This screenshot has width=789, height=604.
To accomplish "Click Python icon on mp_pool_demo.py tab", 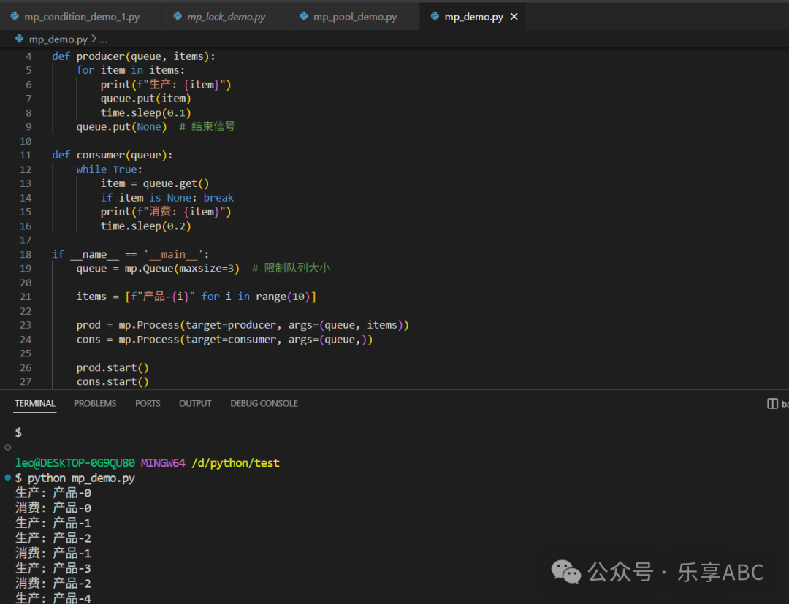I will pyautogui.click(x=304, y=17).
